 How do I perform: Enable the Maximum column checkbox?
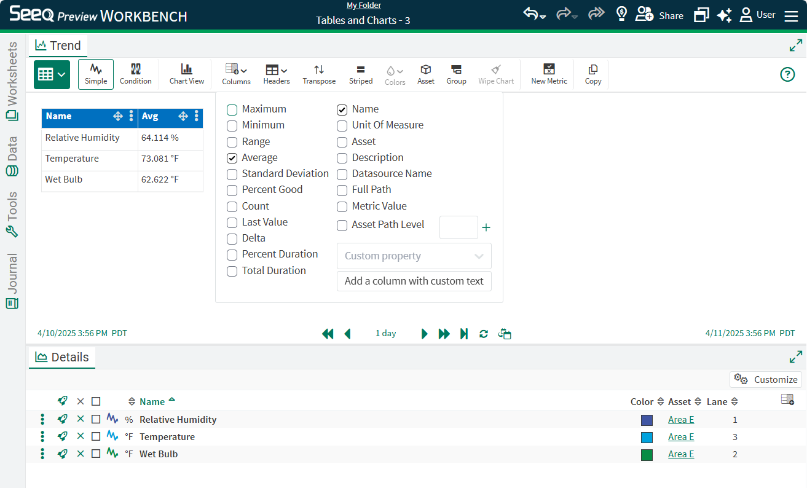click(x=232, y=110)
